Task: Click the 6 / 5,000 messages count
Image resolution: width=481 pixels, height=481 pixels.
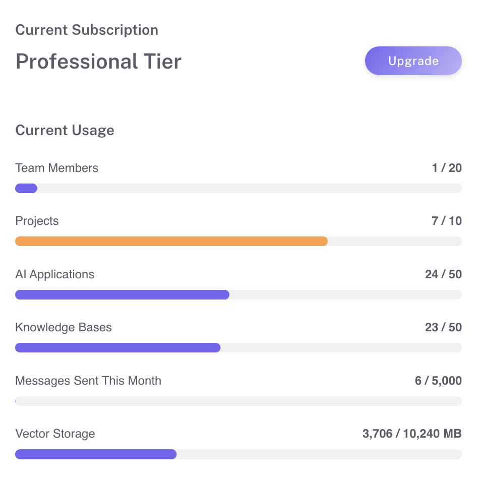Action: tap(438, 381)
